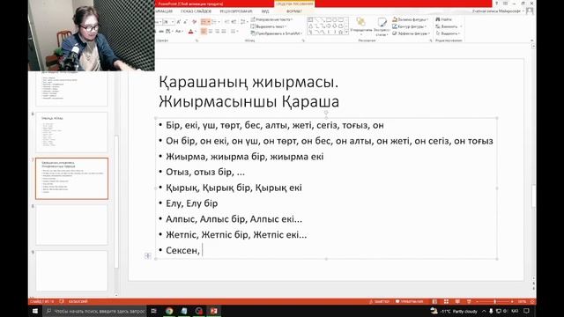Click the bullet line starting with 'Сексен,'

point(182,250)
